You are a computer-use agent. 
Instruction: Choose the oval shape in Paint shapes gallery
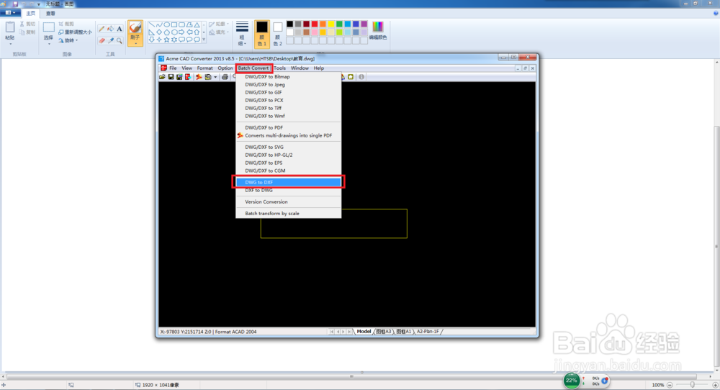point(167,24)
